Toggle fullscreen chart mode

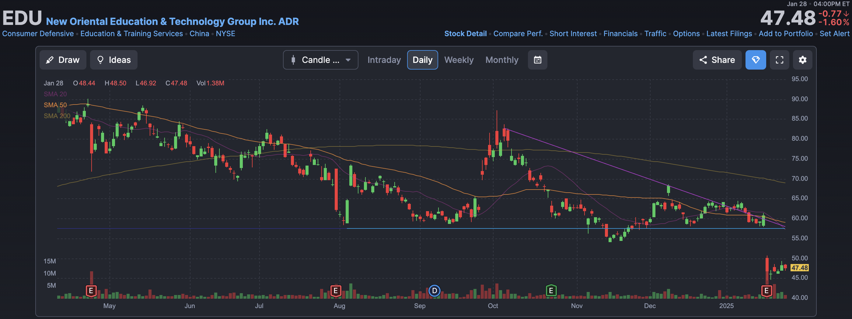779,60
